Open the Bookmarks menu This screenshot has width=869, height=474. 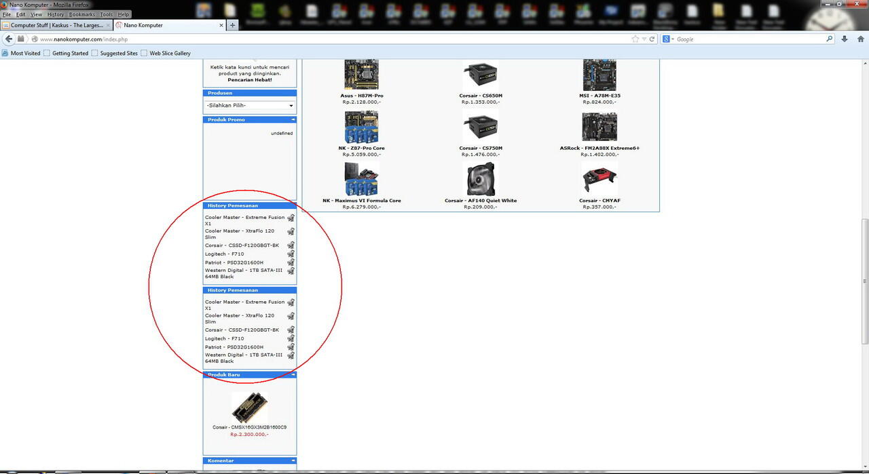82,14
